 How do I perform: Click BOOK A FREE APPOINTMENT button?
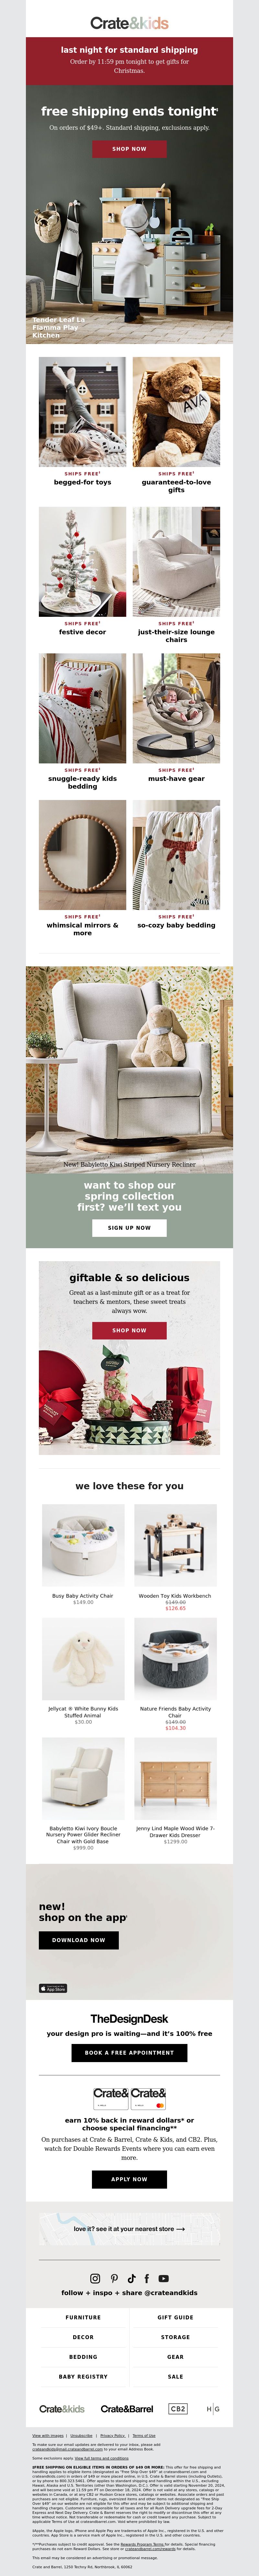[x=129, y=2052]
